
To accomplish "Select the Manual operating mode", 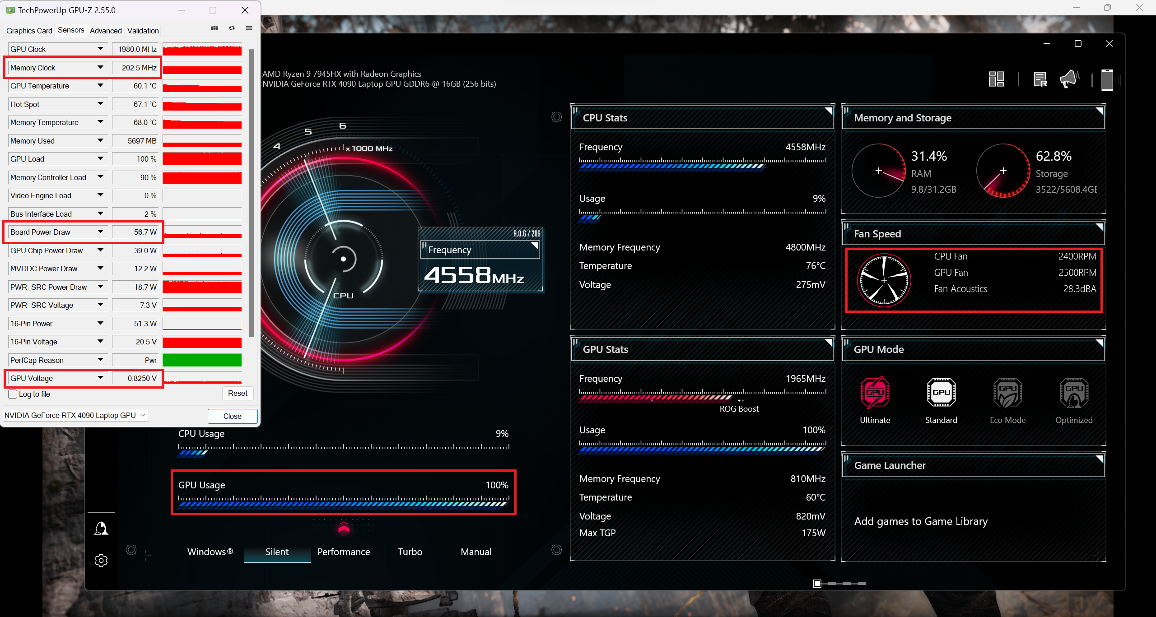I will point(476,552).
